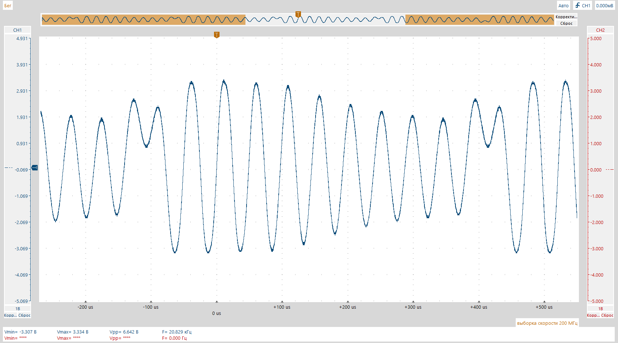The width and height of the screenshot is (618, 343).
Task: Click Корр... under the CH1 scale
Action: click(10, 315)
